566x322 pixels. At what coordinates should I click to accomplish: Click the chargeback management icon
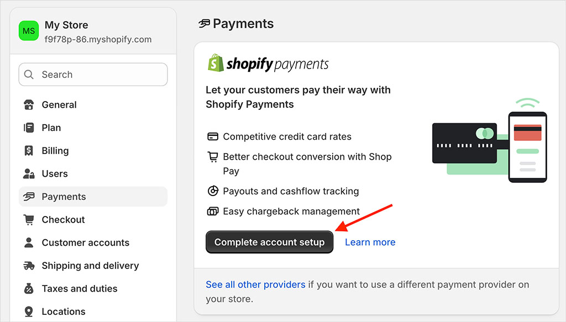tap(211, 211)
